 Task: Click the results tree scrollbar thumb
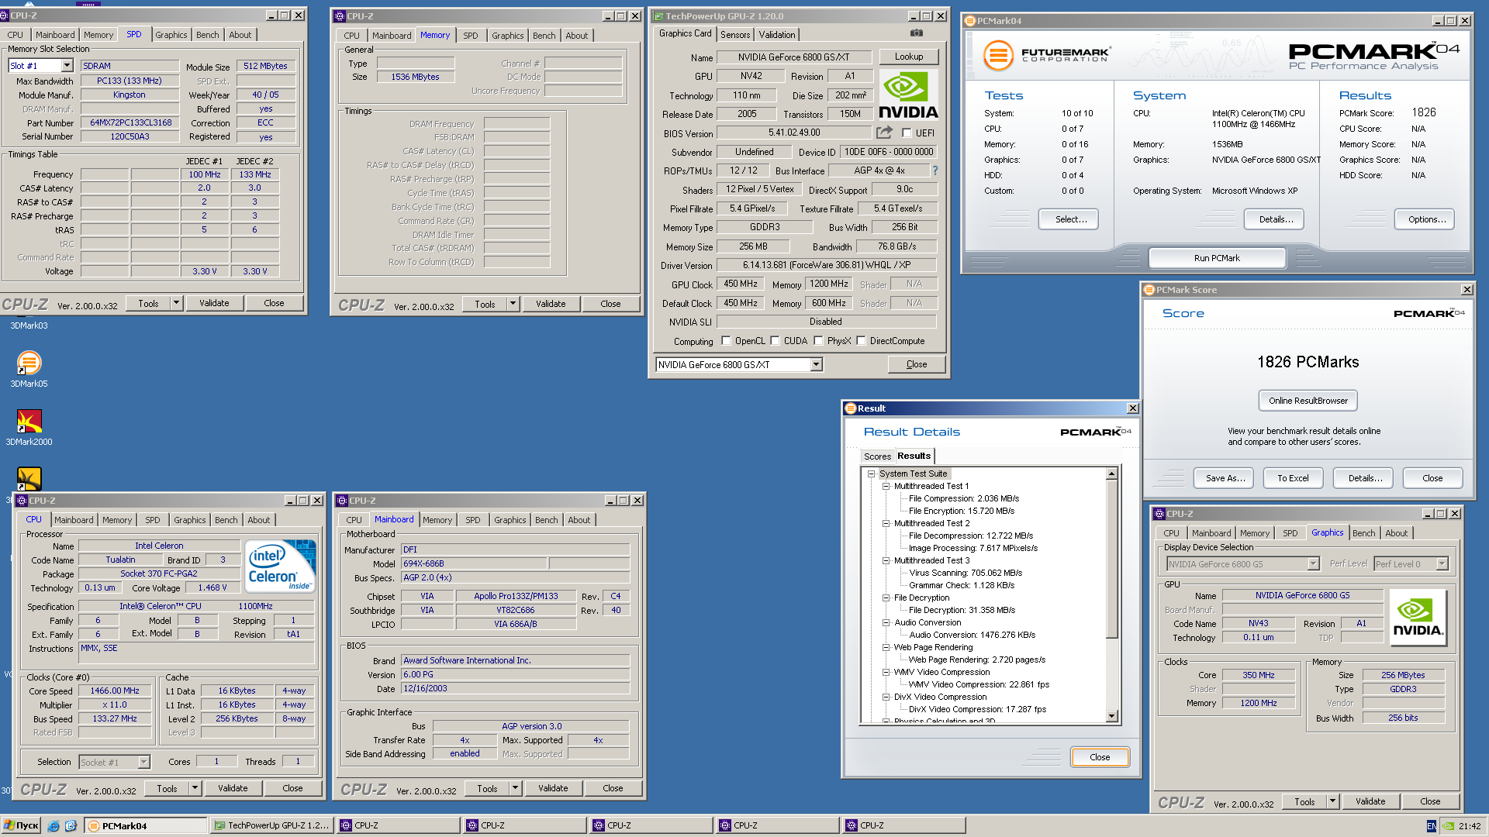1111,558
